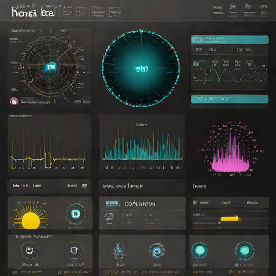
Task: Click the orange satellite-dish icon in the bottom status bar
Action: tap(116, 272)
